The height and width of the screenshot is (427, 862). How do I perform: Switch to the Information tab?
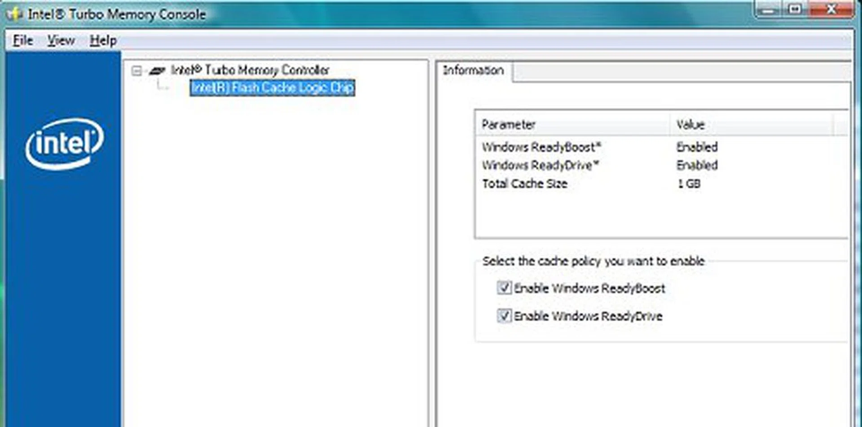[472, 70]
